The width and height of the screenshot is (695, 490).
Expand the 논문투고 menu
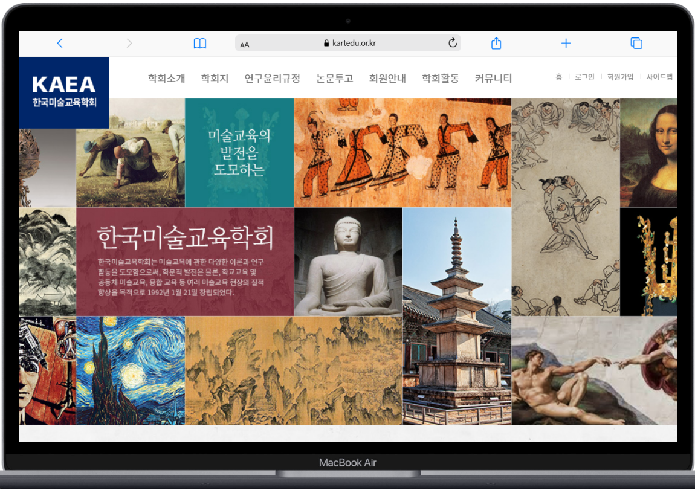(334, 79)
